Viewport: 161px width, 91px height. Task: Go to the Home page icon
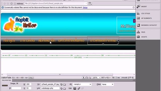(15, 4)
